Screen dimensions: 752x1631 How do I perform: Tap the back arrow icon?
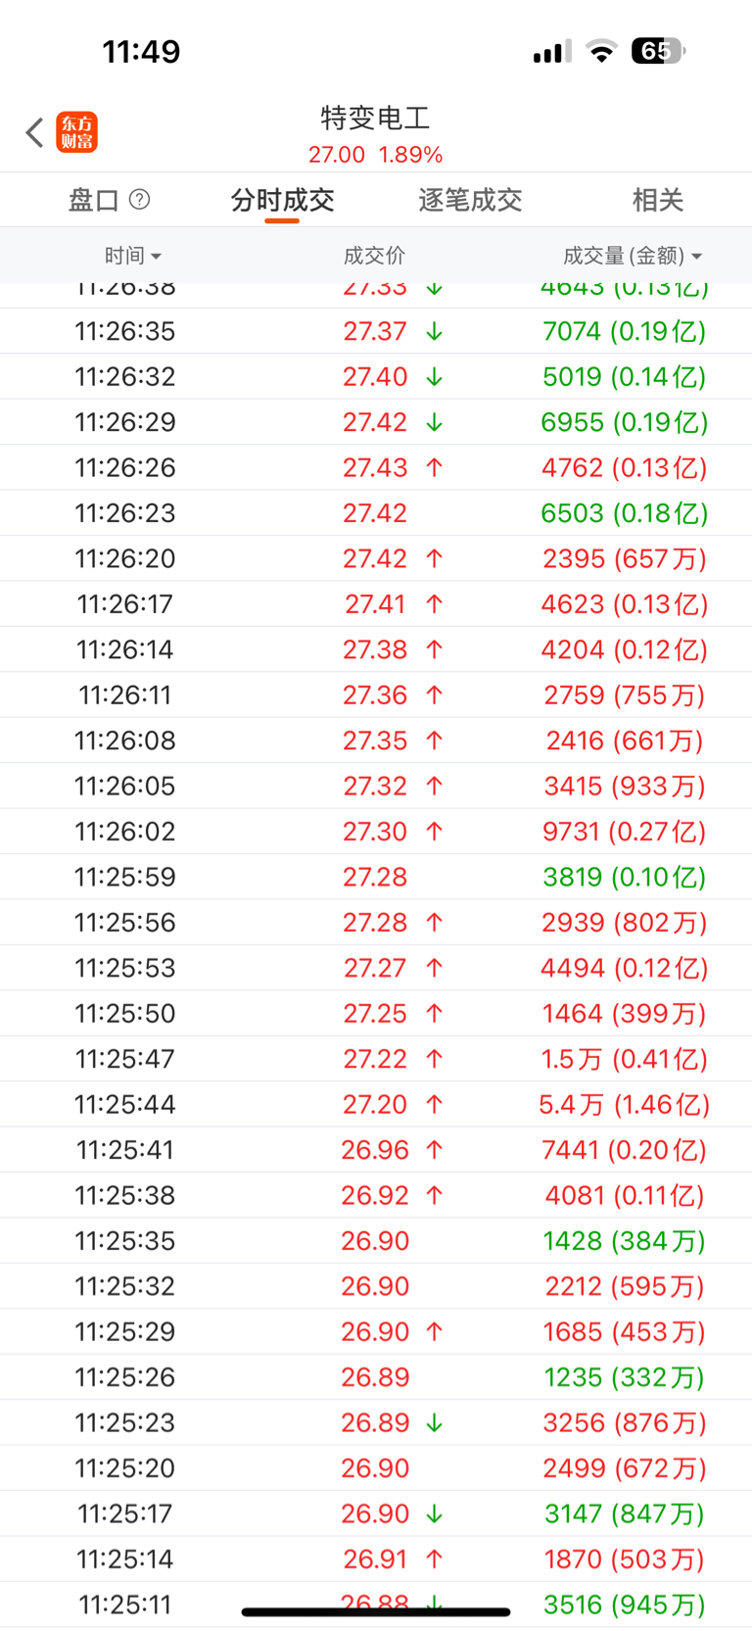click(35, 132)
